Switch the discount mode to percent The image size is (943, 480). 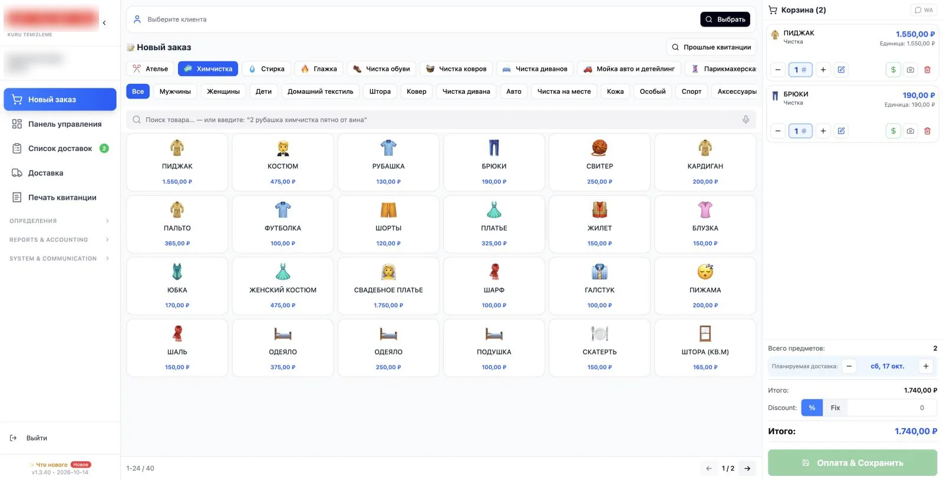pyautogui.click(x=812, y=407)
